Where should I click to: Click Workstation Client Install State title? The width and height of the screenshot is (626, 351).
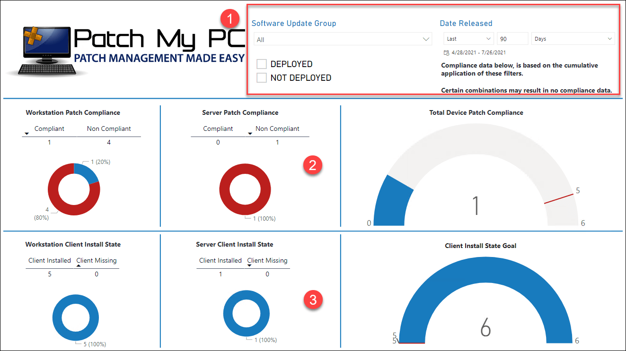click(x=73, y=244)
